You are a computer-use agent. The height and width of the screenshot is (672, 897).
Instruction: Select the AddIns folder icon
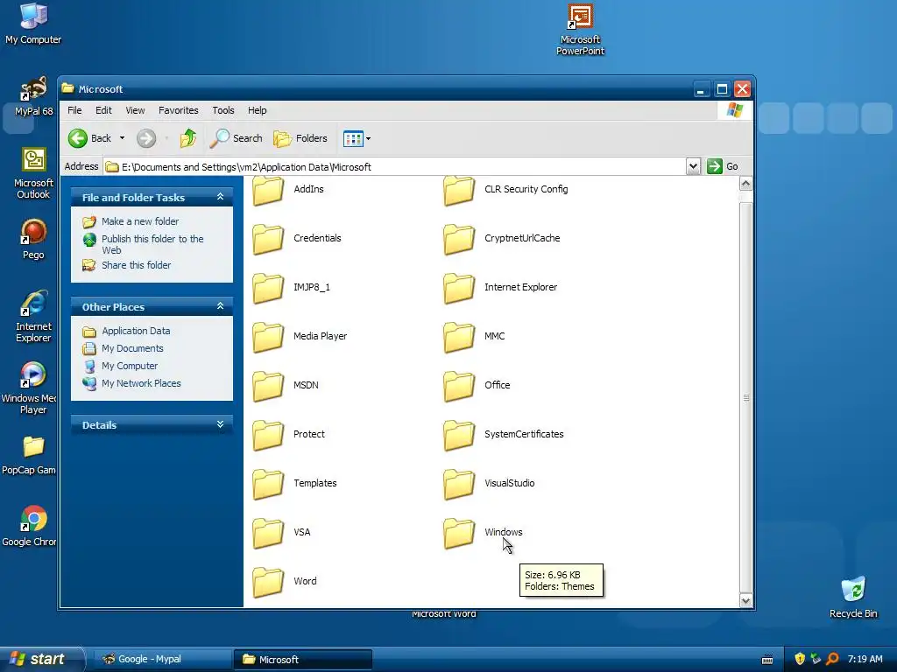coord(268,190)
